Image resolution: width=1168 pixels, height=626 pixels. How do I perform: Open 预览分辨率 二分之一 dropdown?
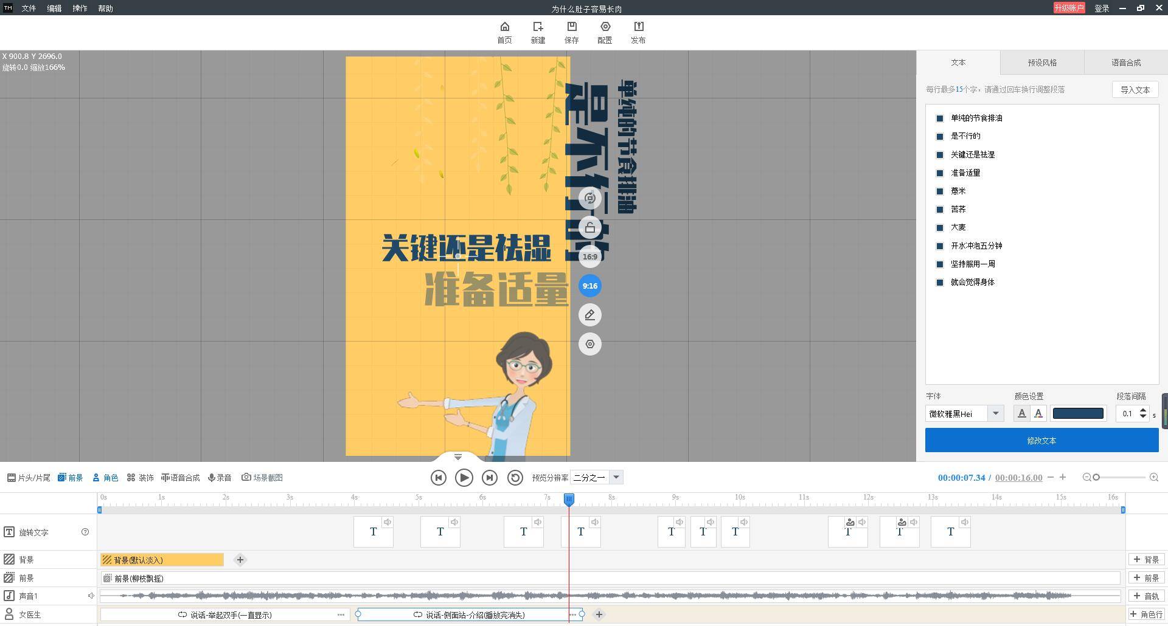[616, 478]
